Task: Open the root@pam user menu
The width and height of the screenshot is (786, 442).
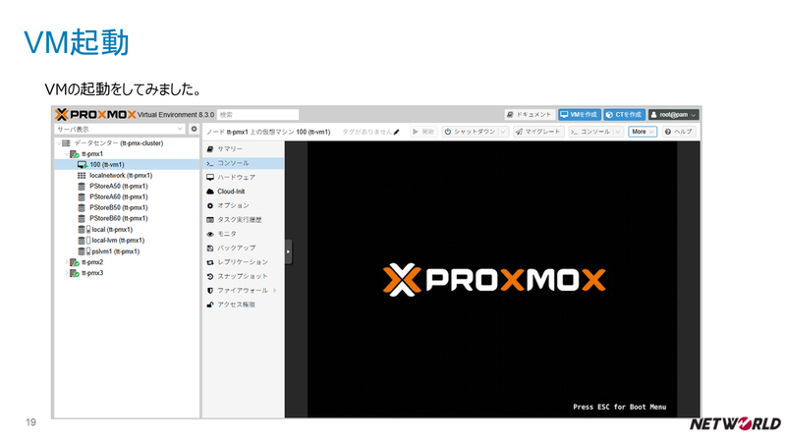Action: pos(673,115)
